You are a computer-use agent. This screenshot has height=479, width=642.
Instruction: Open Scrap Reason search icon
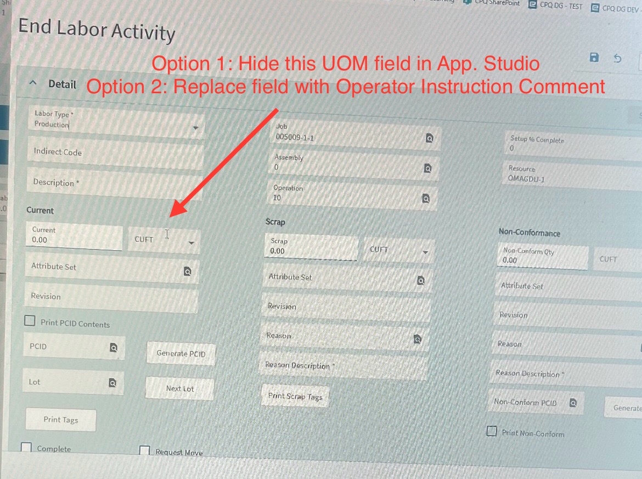pos(417,339)
